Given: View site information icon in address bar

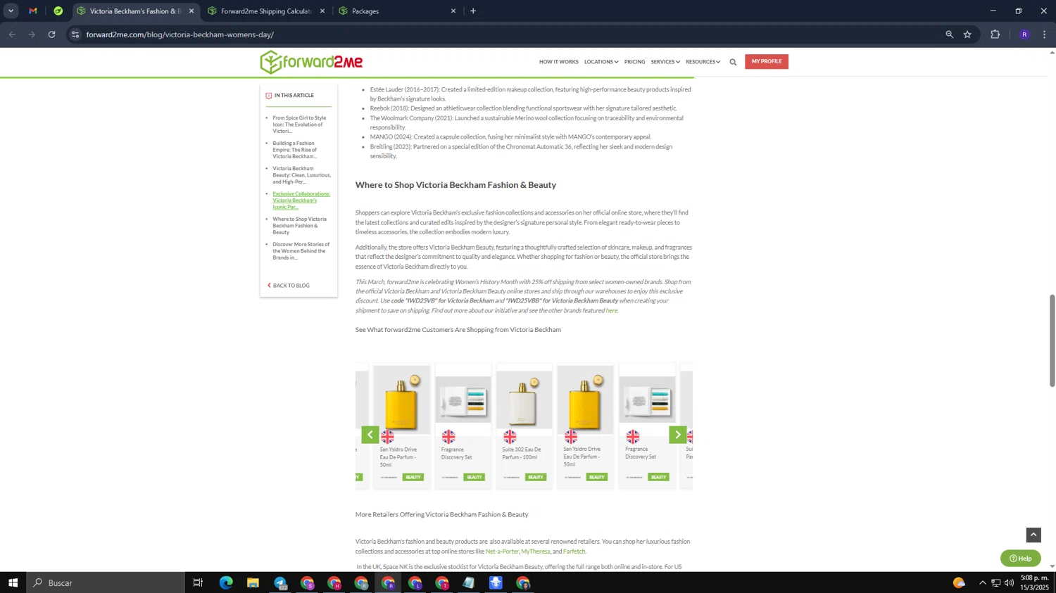Looking at the screenshot, I should 75,34.
